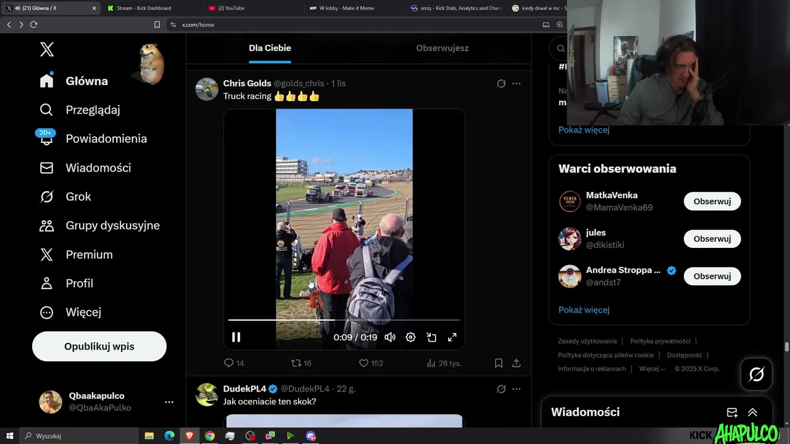Expand the Wiadomości drawer

click(752, 413)
